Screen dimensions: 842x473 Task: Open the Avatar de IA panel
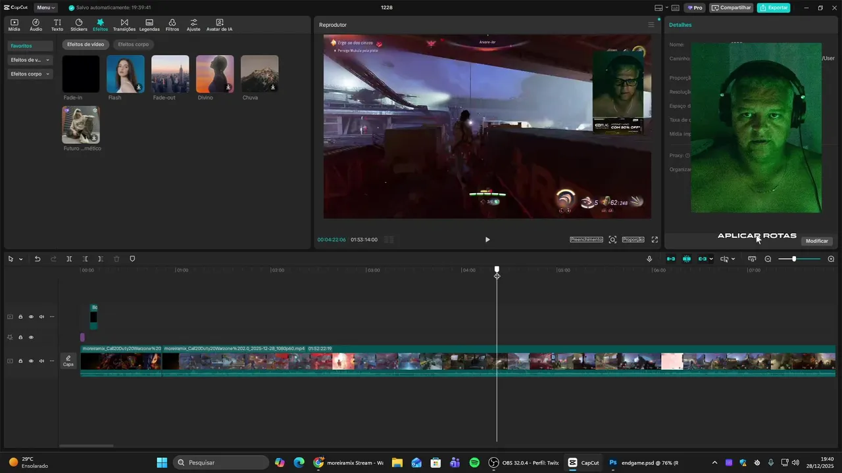(x=219, y=25)
